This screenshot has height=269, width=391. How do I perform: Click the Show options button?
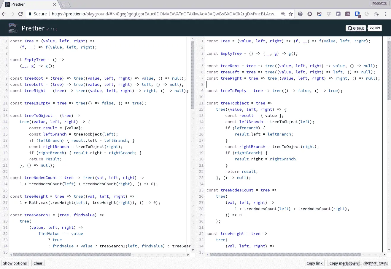point(15,263)
